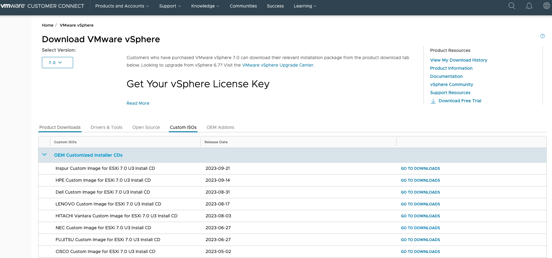Click the release date 2023-09-14

[218, 180]
